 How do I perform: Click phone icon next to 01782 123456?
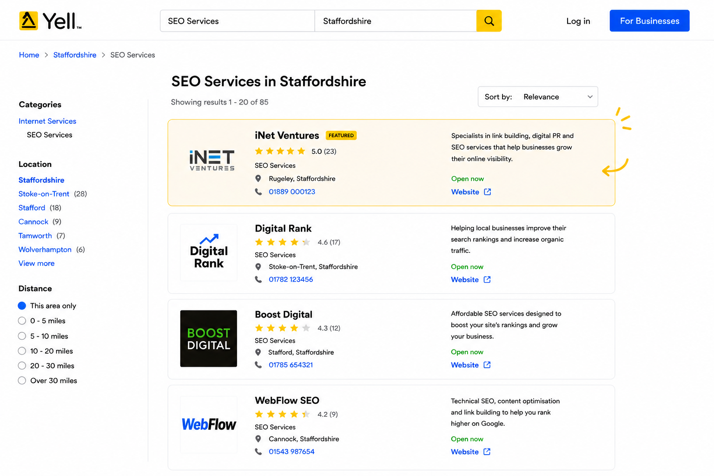pyautogui.click(x=258, y=279)
